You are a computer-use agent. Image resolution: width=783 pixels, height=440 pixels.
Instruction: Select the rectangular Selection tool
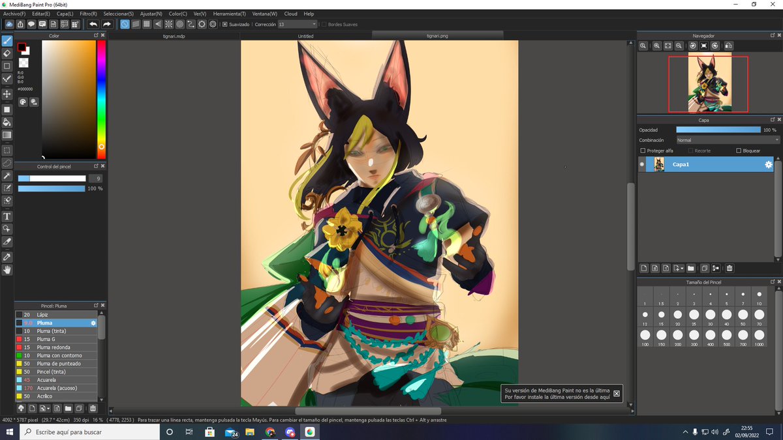click(x=7, y=150)
